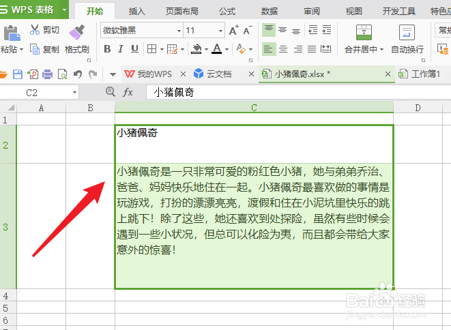Click the distributed alignment icon
This screenshot has width=451, height=330.
tap(325, 49)
